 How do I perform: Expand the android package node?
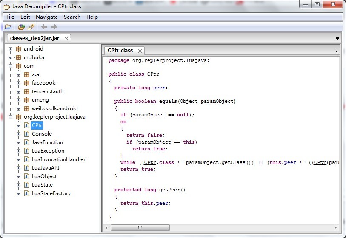click(x=11, y=49)
